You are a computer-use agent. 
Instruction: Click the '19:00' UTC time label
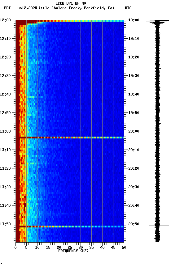[x=134, y=20]
